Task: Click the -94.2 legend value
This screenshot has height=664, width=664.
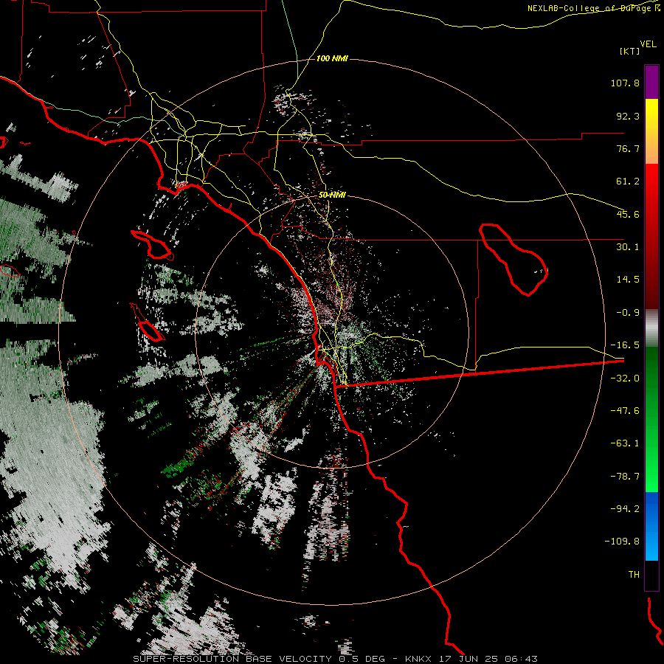Action: (x=625, y=509)
